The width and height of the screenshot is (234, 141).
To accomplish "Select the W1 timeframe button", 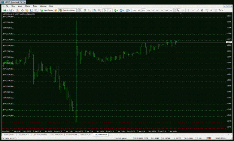I will (x=167, y=10).
